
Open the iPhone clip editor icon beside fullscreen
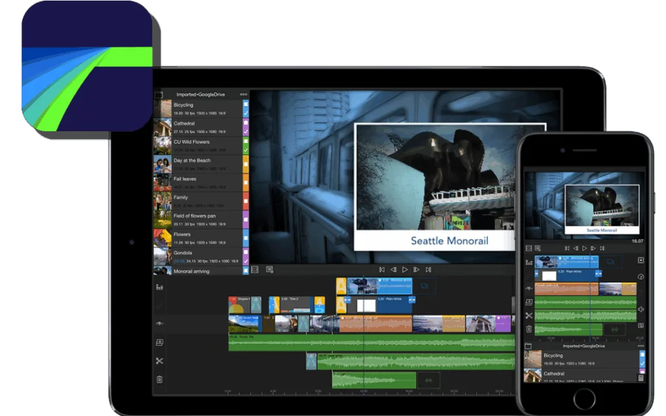(538, 248)
